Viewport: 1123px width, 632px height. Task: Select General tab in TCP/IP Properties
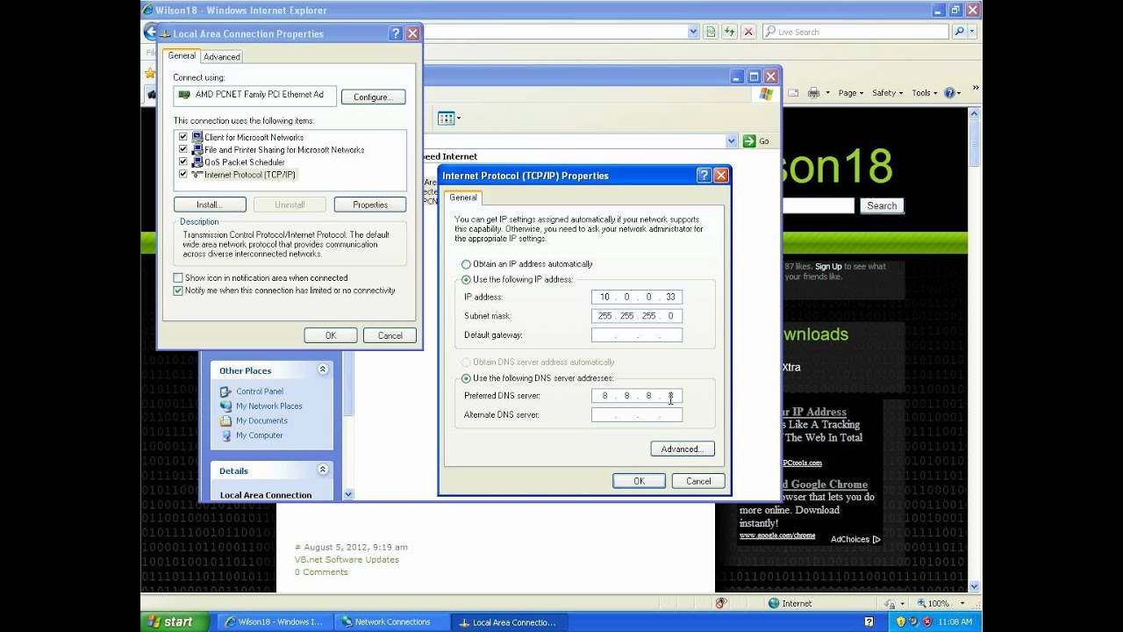coord(463,197)
